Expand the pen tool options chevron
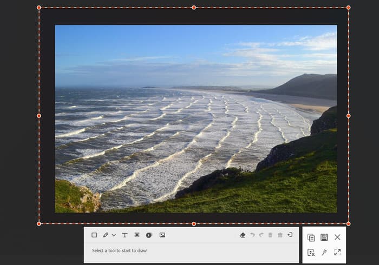 click(114, 235)
